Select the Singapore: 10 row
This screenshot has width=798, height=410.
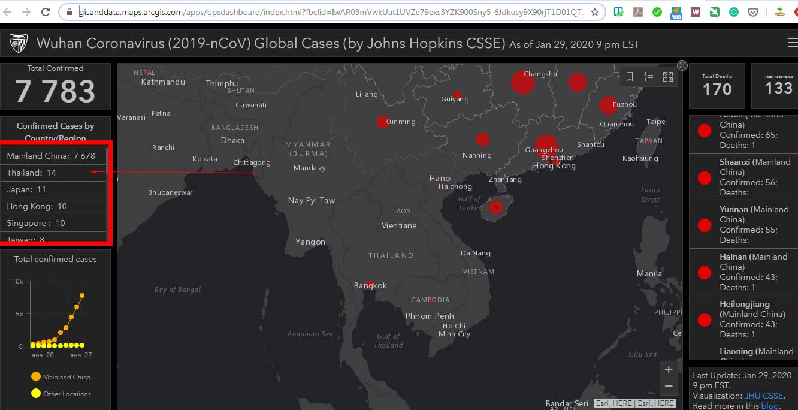[54, 223]
